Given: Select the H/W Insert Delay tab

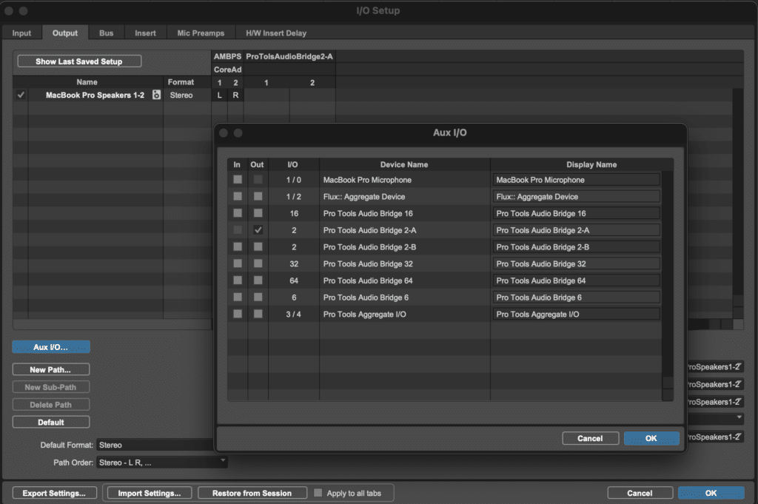Looking at the screenshot, I should (x=276, y=33).
